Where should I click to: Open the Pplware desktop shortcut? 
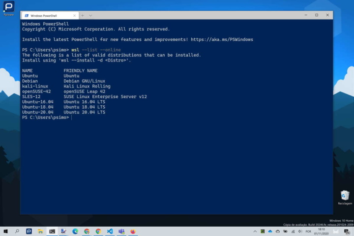(x=9, y=9)
